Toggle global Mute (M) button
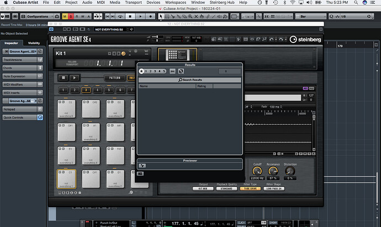 [x=65, y=17]
